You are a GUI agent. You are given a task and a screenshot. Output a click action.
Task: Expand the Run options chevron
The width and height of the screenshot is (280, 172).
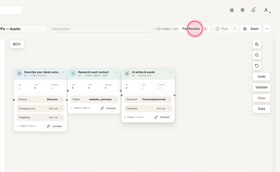pyautogui.click(x=235, y=29)
